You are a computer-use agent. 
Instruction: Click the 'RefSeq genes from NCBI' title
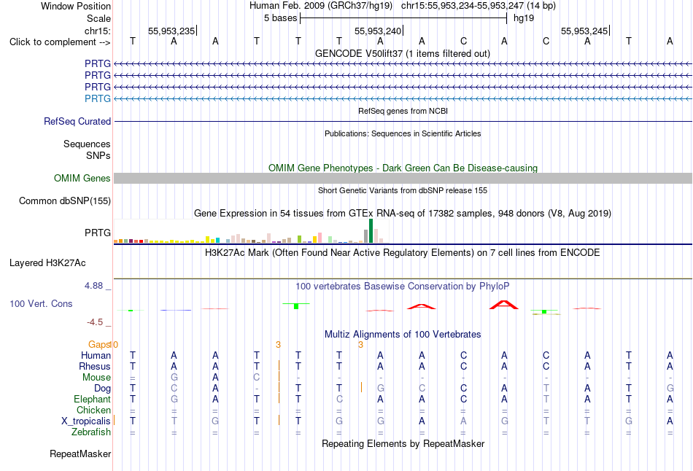403,111
